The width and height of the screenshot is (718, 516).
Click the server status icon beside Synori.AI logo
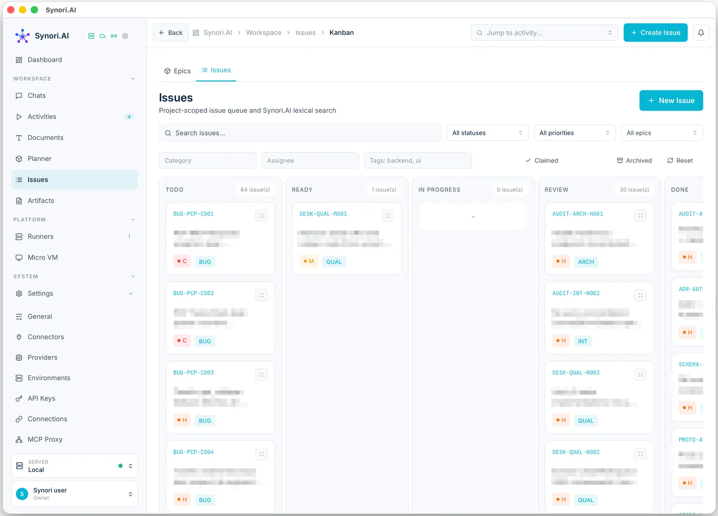coord(91,36)
